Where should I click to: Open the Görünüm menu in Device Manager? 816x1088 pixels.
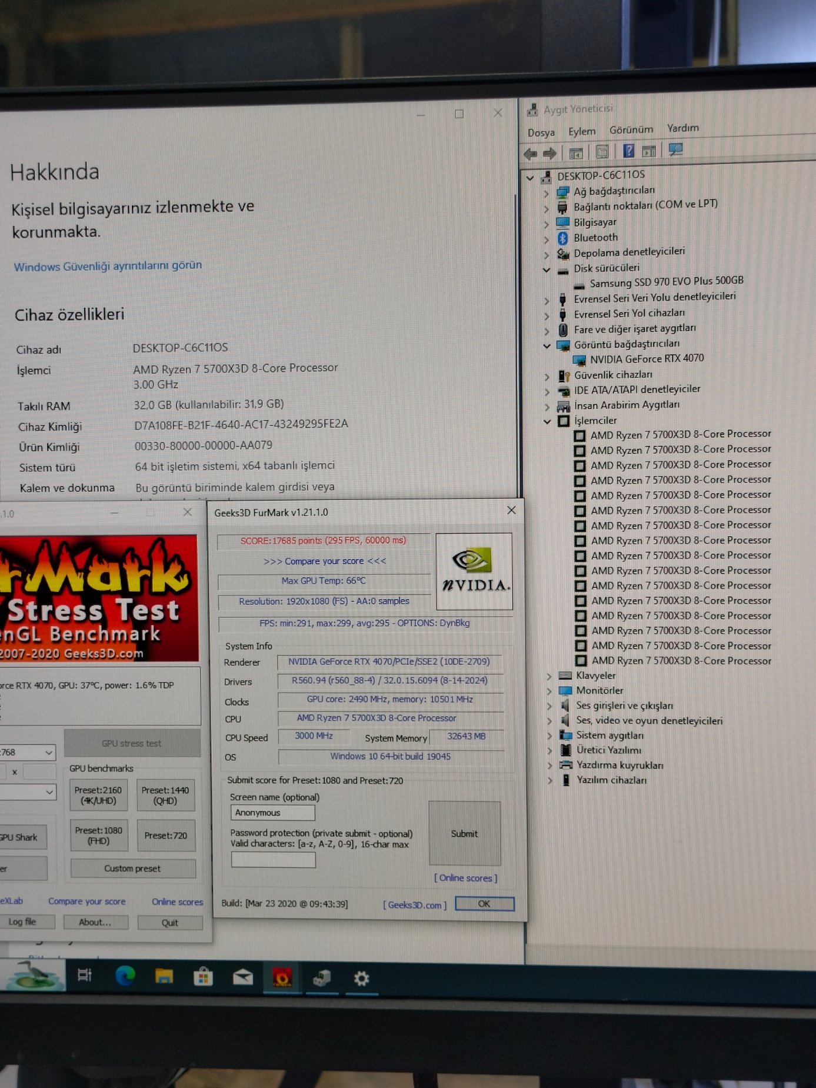[631, 129]
